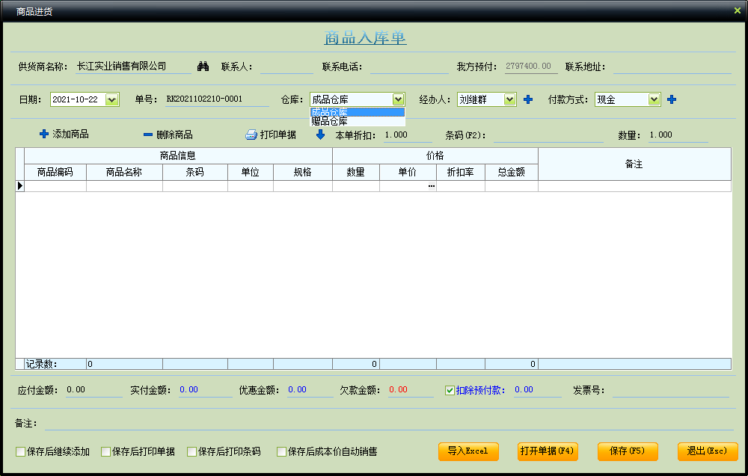Click the blue down arrow icon
748x476 pixels.
pyautogui.click(x=321, y=135)
